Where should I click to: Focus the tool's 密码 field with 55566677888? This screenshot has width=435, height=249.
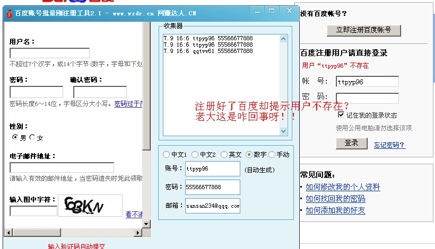click(x=213, y=187)
